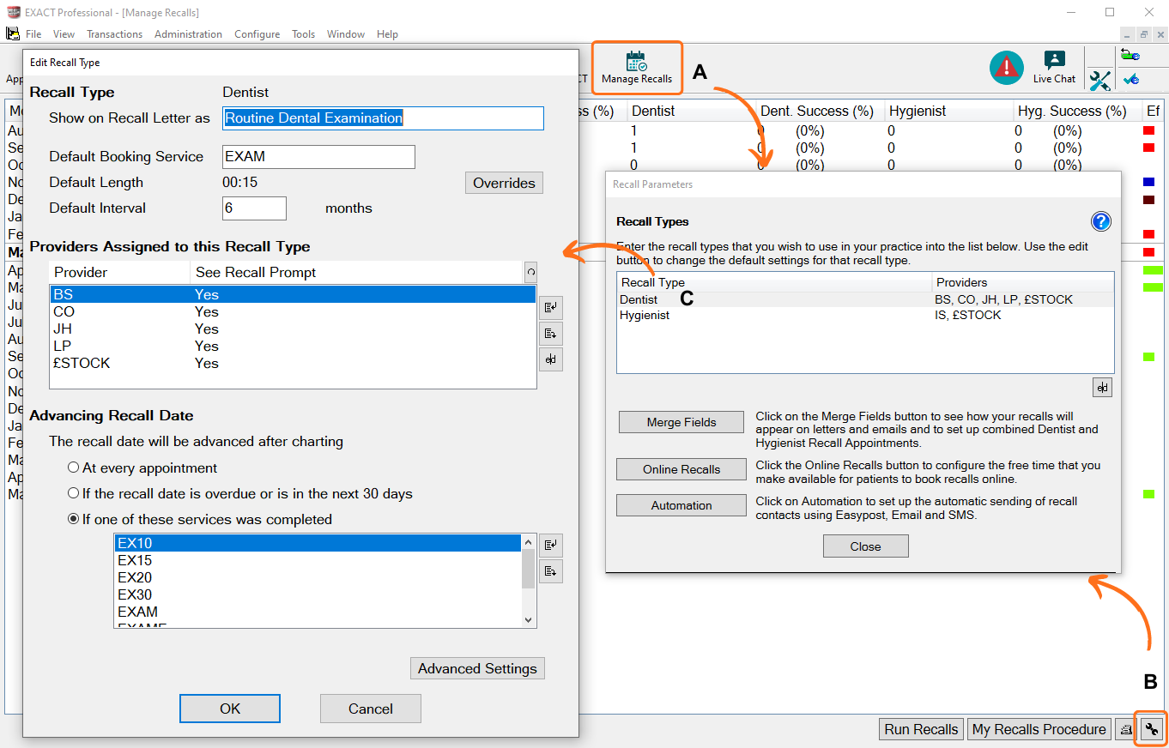The width and height of the screenshot is (1169, 748).
Task: Click the Provider column header
Action: [x=119, y=273]
